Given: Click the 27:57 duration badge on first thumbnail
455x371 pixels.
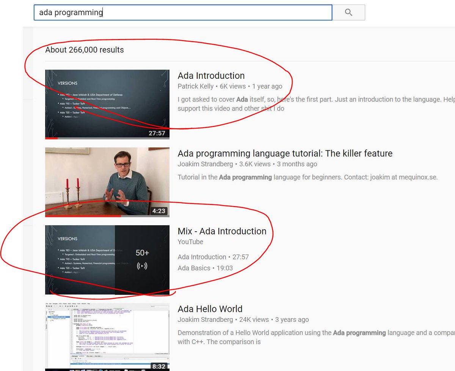Looking at the screenshot, I should pyautogui.click(x=157, y=133).
